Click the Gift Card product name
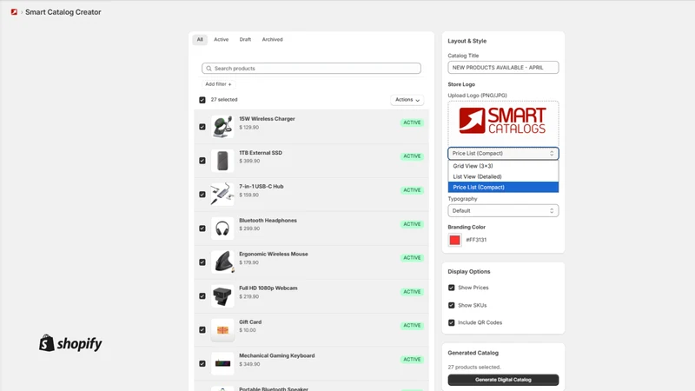Screen dimensions: 695x391 [250, 321]
